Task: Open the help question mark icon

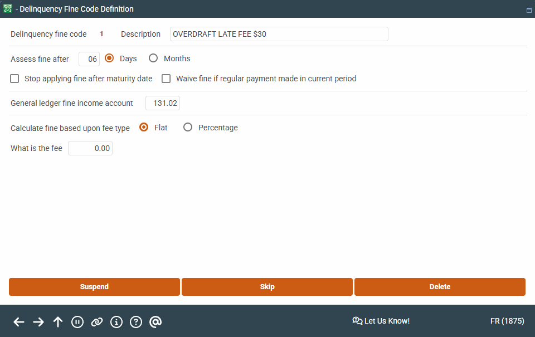Action: pyautogui.click(x=136, y=321)
